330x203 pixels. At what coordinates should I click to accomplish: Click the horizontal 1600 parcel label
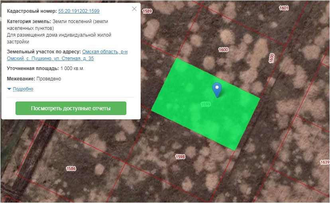(x=223, y=50)
